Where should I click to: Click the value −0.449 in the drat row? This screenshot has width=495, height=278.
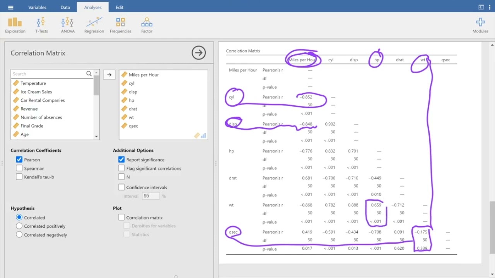pos(375,178)
